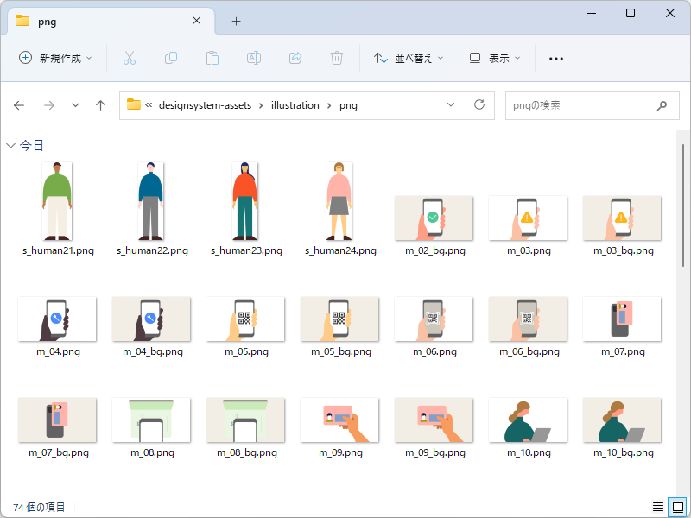Show hidden path segments chevron
This screenshot has width=691, height=518.
click(x=149, y=104)
